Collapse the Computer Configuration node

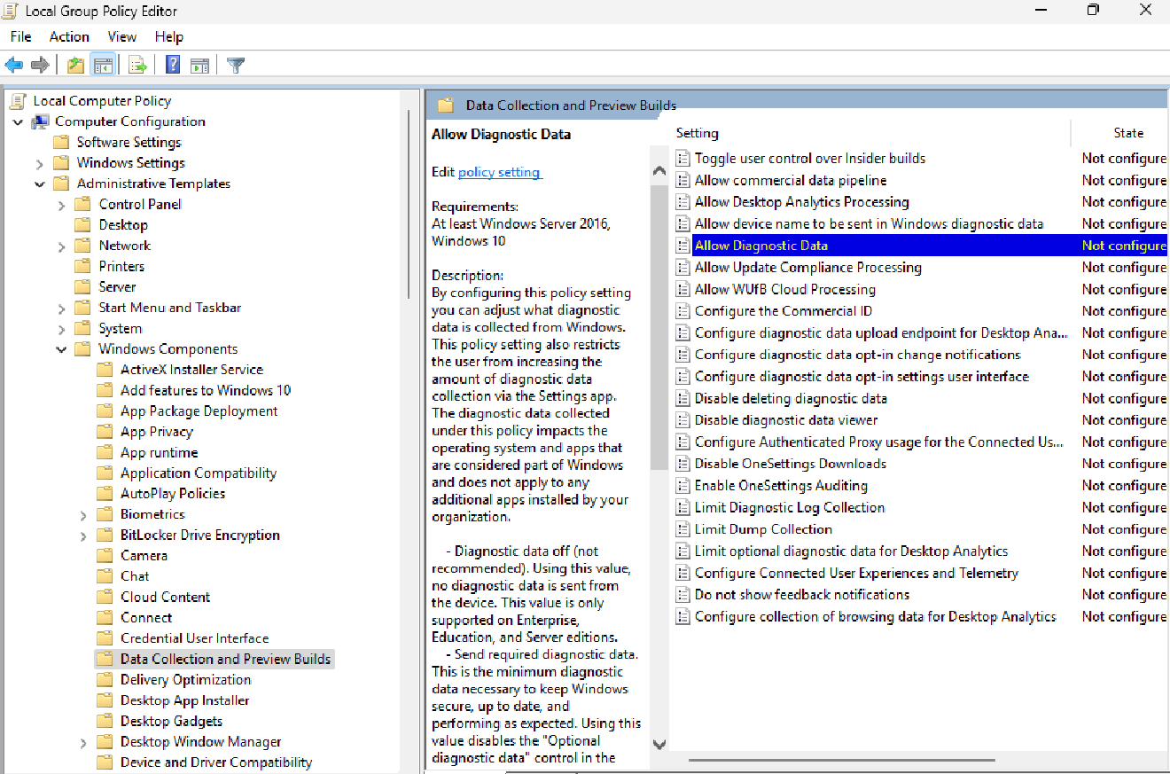(x=19, y=121)
